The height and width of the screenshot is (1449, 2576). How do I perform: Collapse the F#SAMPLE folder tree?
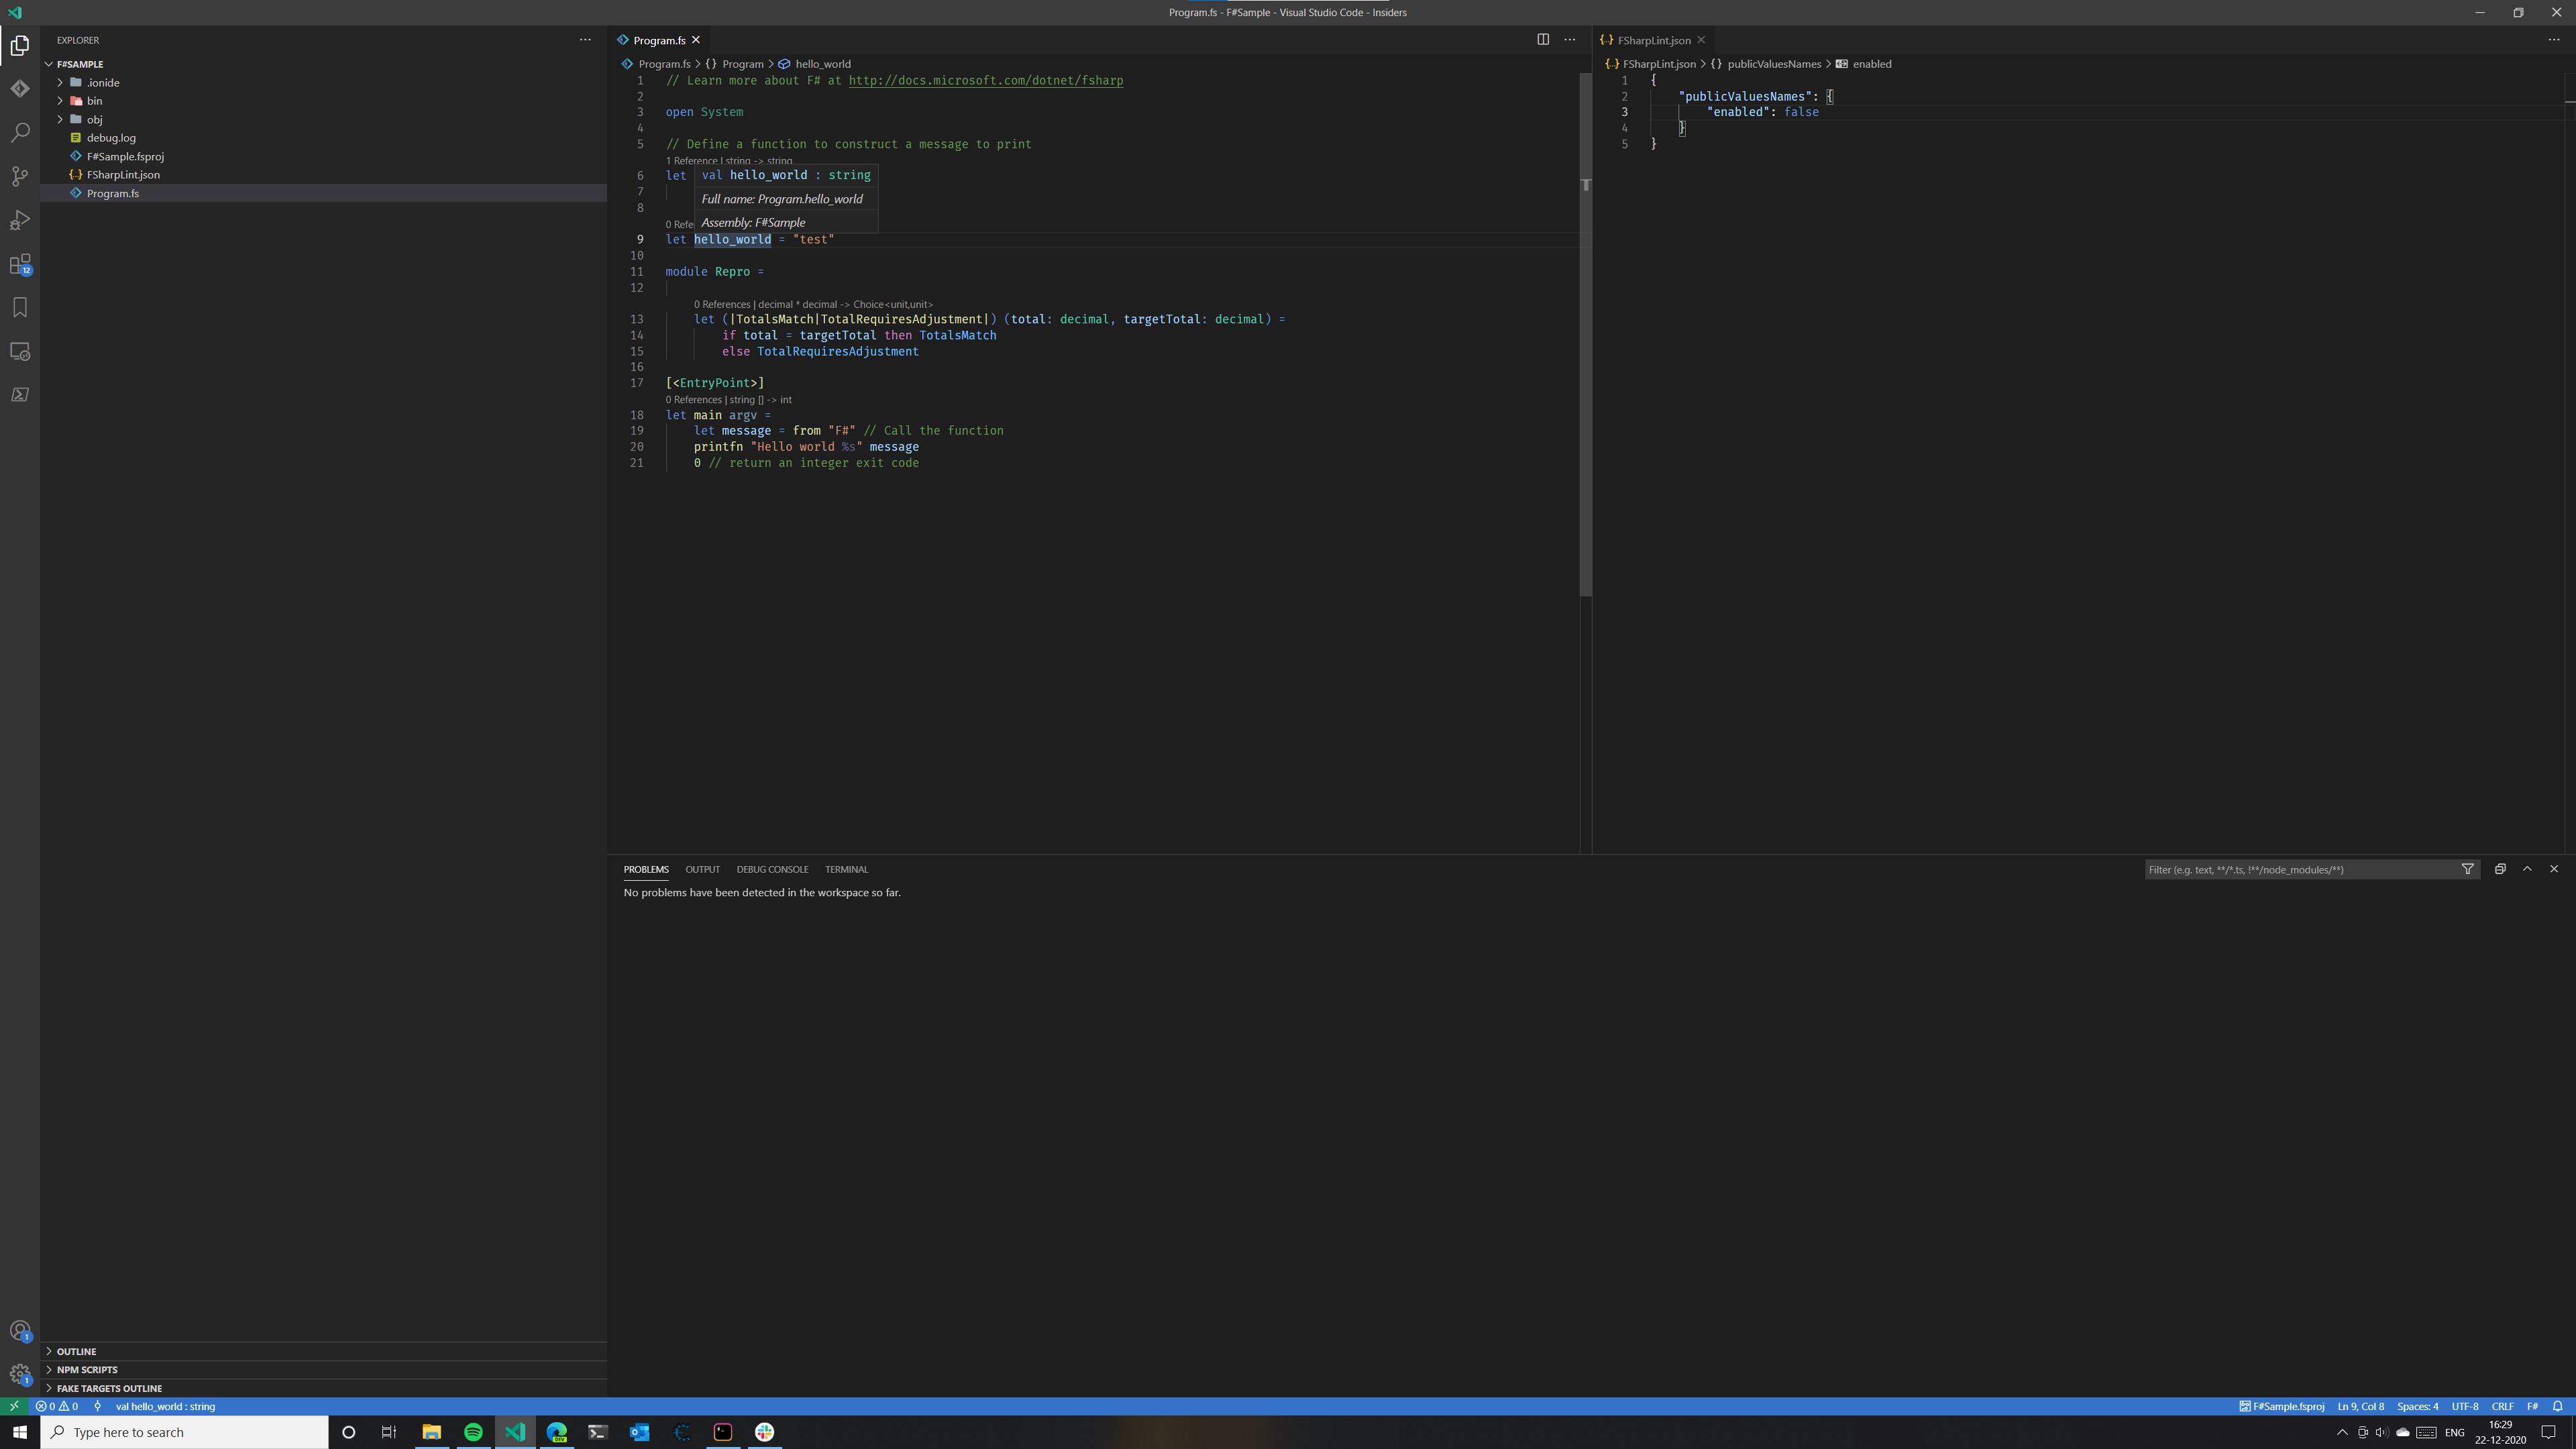tap(48, 63)
